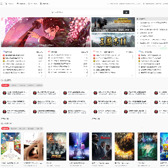Screen dimensions: 168x168
Task: Open the Bill and Ted movie poster with purple beam
Action: 79,147
